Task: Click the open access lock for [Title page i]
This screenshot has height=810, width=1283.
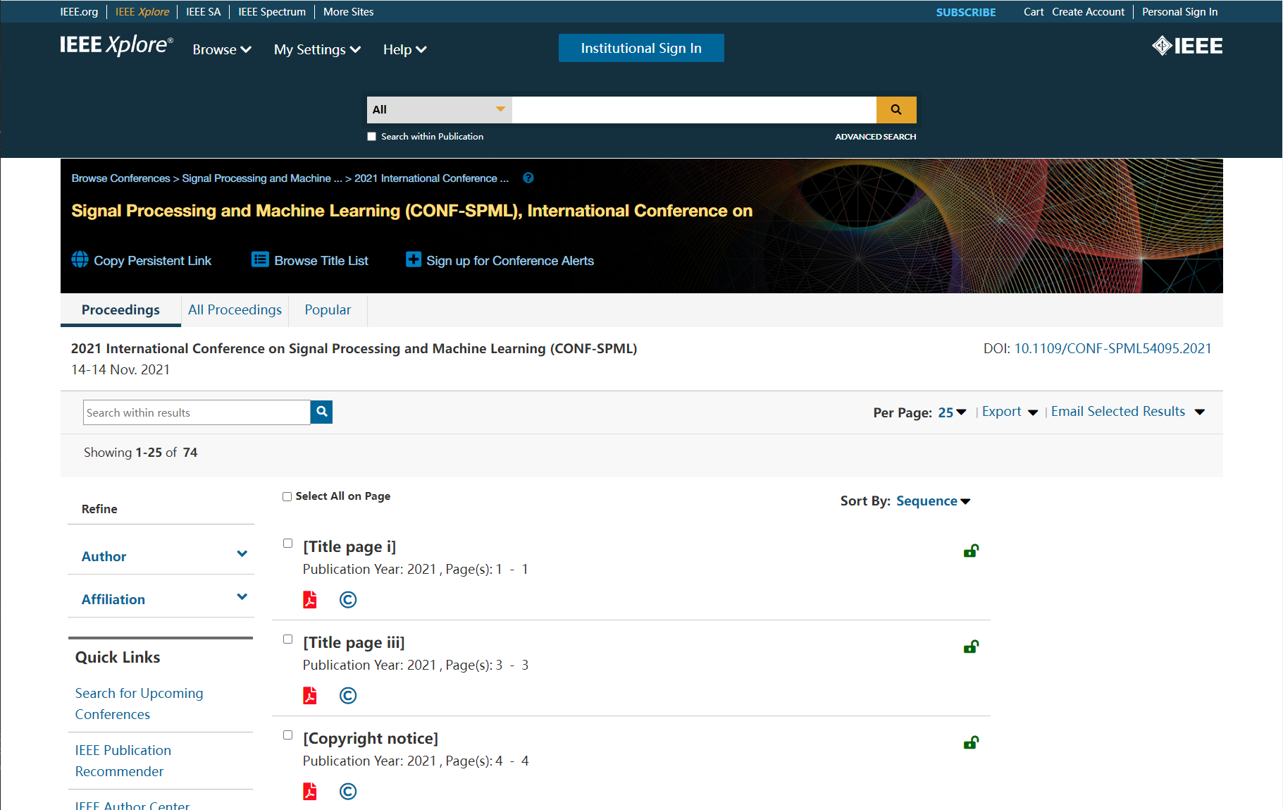Action: [x=971, y=551]
